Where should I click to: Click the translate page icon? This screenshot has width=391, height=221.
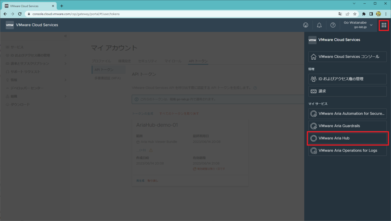340,14
